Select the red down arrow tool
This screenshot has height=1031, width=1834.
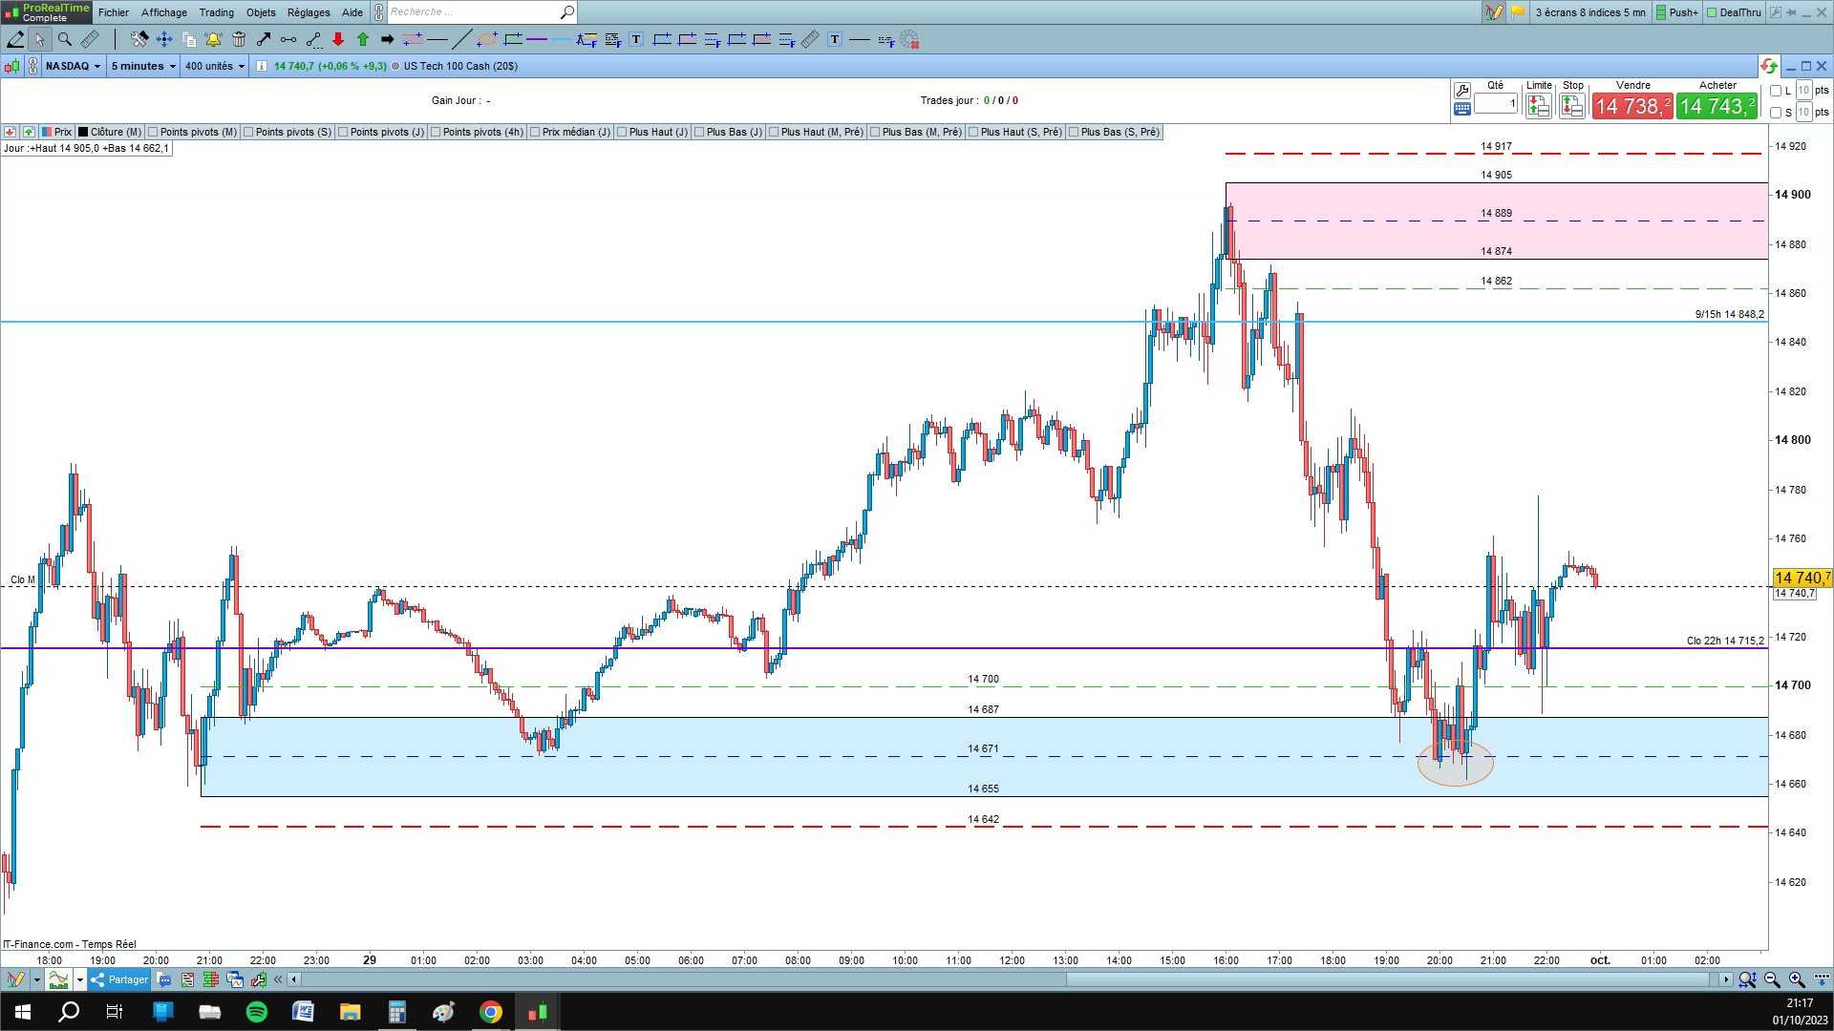pos(338,39)
